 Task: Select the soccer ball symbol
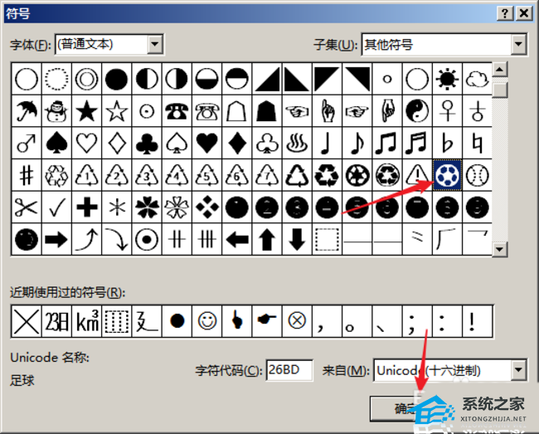(x=447, y=175)
